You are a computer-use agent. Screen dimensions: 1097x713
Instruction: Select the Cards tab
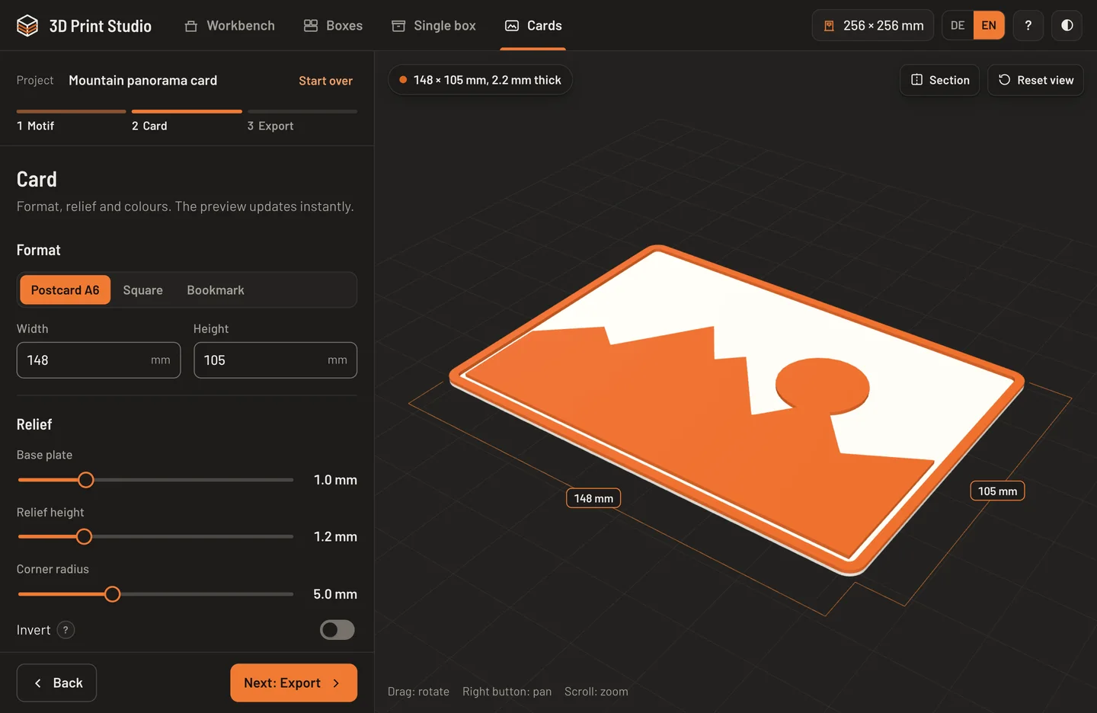click(x=533, y=26)
